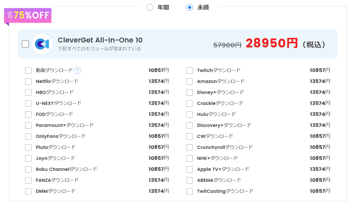Image resolution: width=352 pixels, height=207 pixels.
Task: Tick the Netflixダウンロード checkbox
Action: [28, 82]
